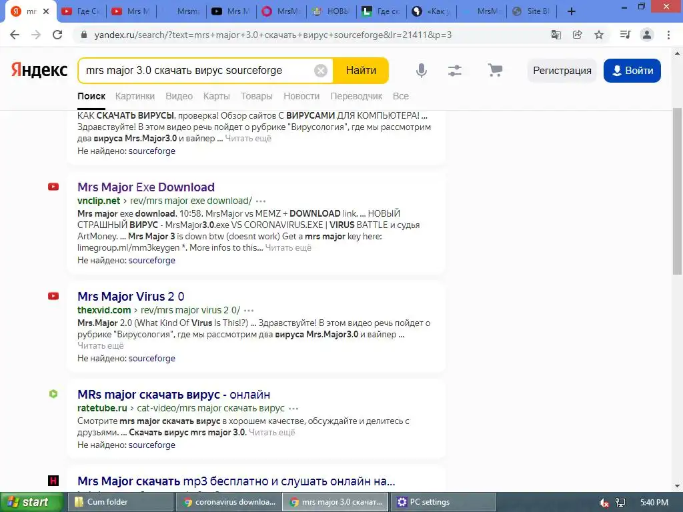The image size is (683, 512).
Task: Select the Карты search tab
Action: click(x=217, y=96)
